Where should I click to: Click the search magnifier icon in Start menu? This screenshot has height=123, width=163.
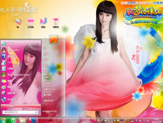click(x=36, y=112)
